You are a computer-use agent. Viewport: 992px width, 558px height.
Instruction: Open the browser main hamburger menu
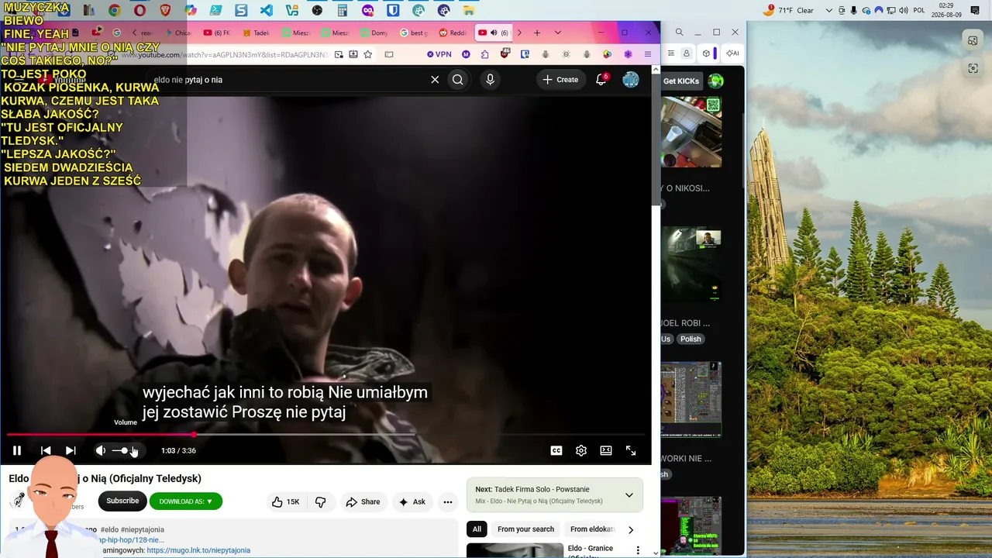[648, 54]
